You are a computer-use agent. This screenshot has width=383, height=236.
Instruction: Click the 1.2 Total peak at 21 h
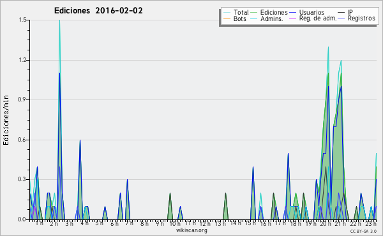pyautogui.click(x=341, y=61)
